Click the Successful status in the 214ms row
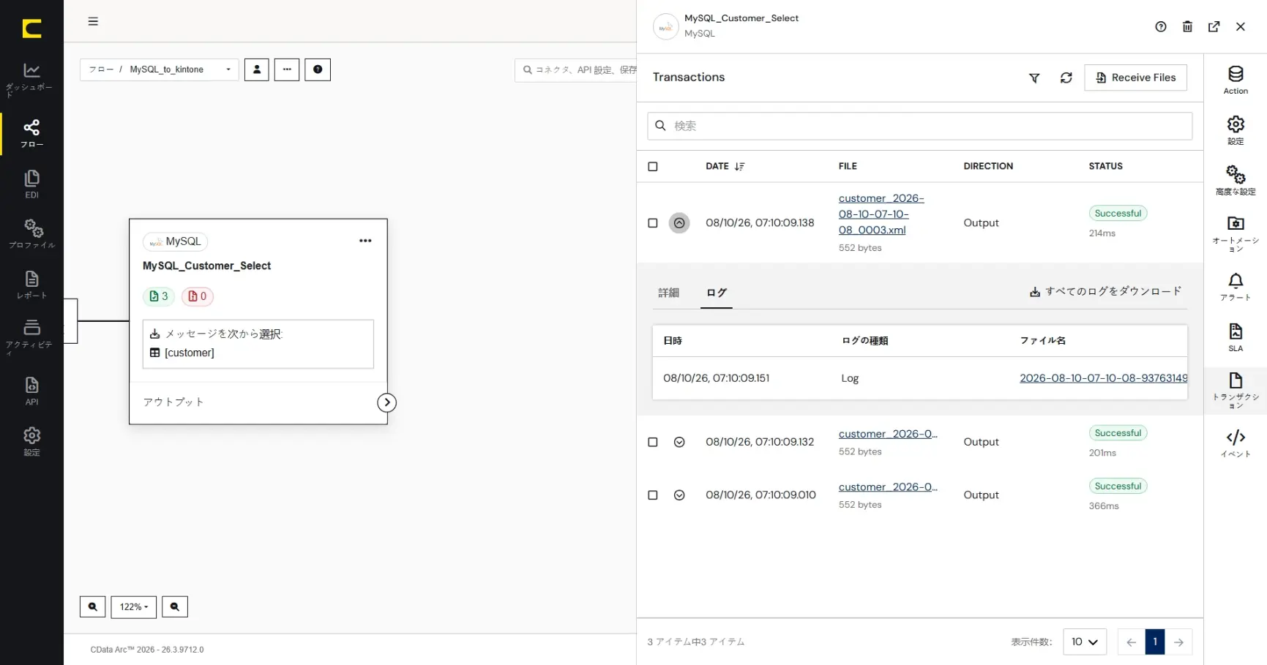 [x=1118, y=214]
